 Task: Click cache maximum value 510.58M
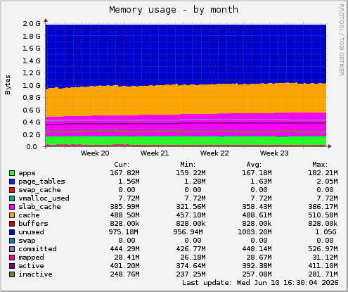click(323, 215)
